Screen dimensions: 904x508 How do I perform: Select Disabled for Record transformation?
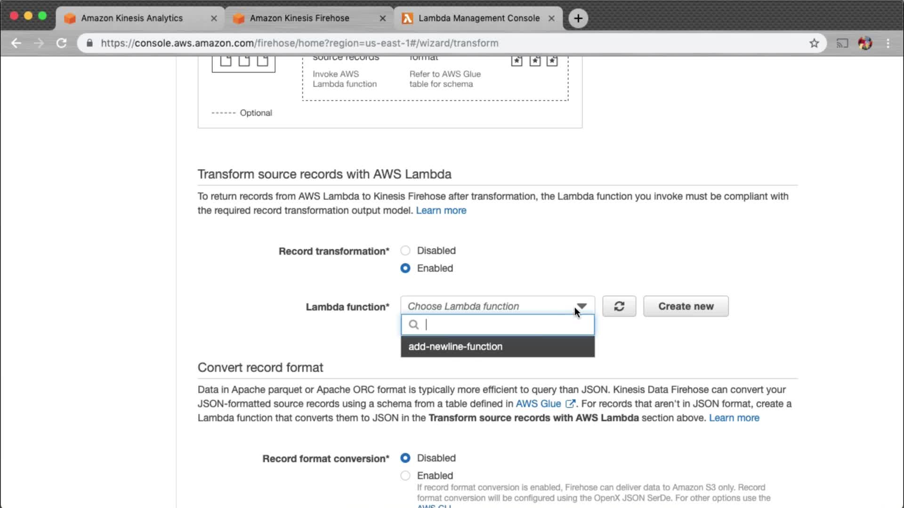click(x=405, y=251)
